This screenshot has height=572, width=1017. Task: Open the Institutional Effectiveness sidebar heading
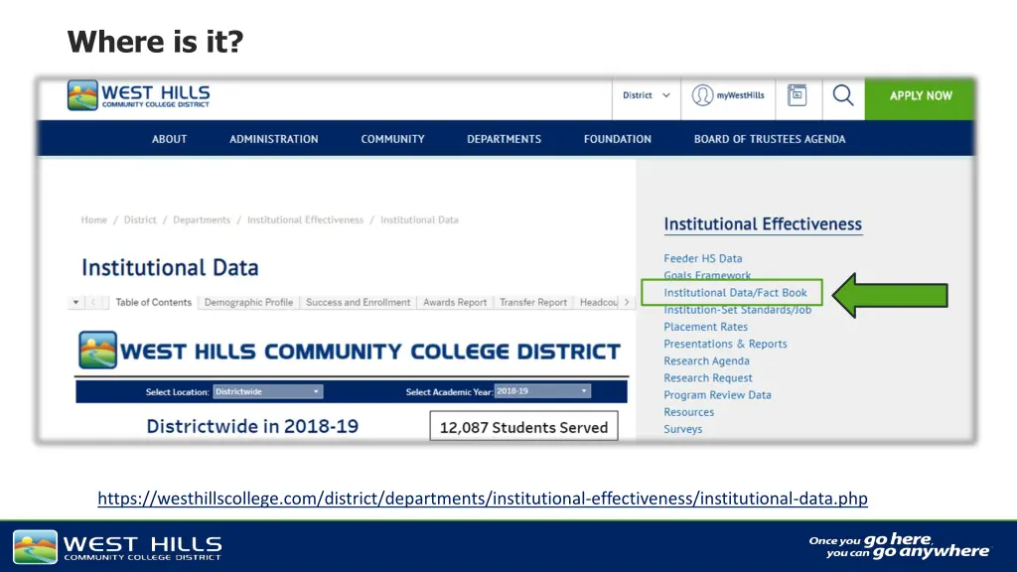point(763,223)
